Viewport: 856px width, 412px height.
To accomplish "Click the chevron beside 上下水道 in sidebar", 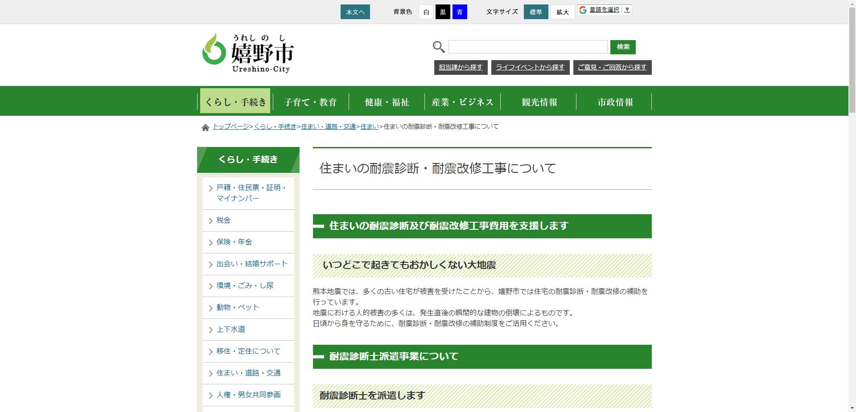I will [x=210, y=330].
